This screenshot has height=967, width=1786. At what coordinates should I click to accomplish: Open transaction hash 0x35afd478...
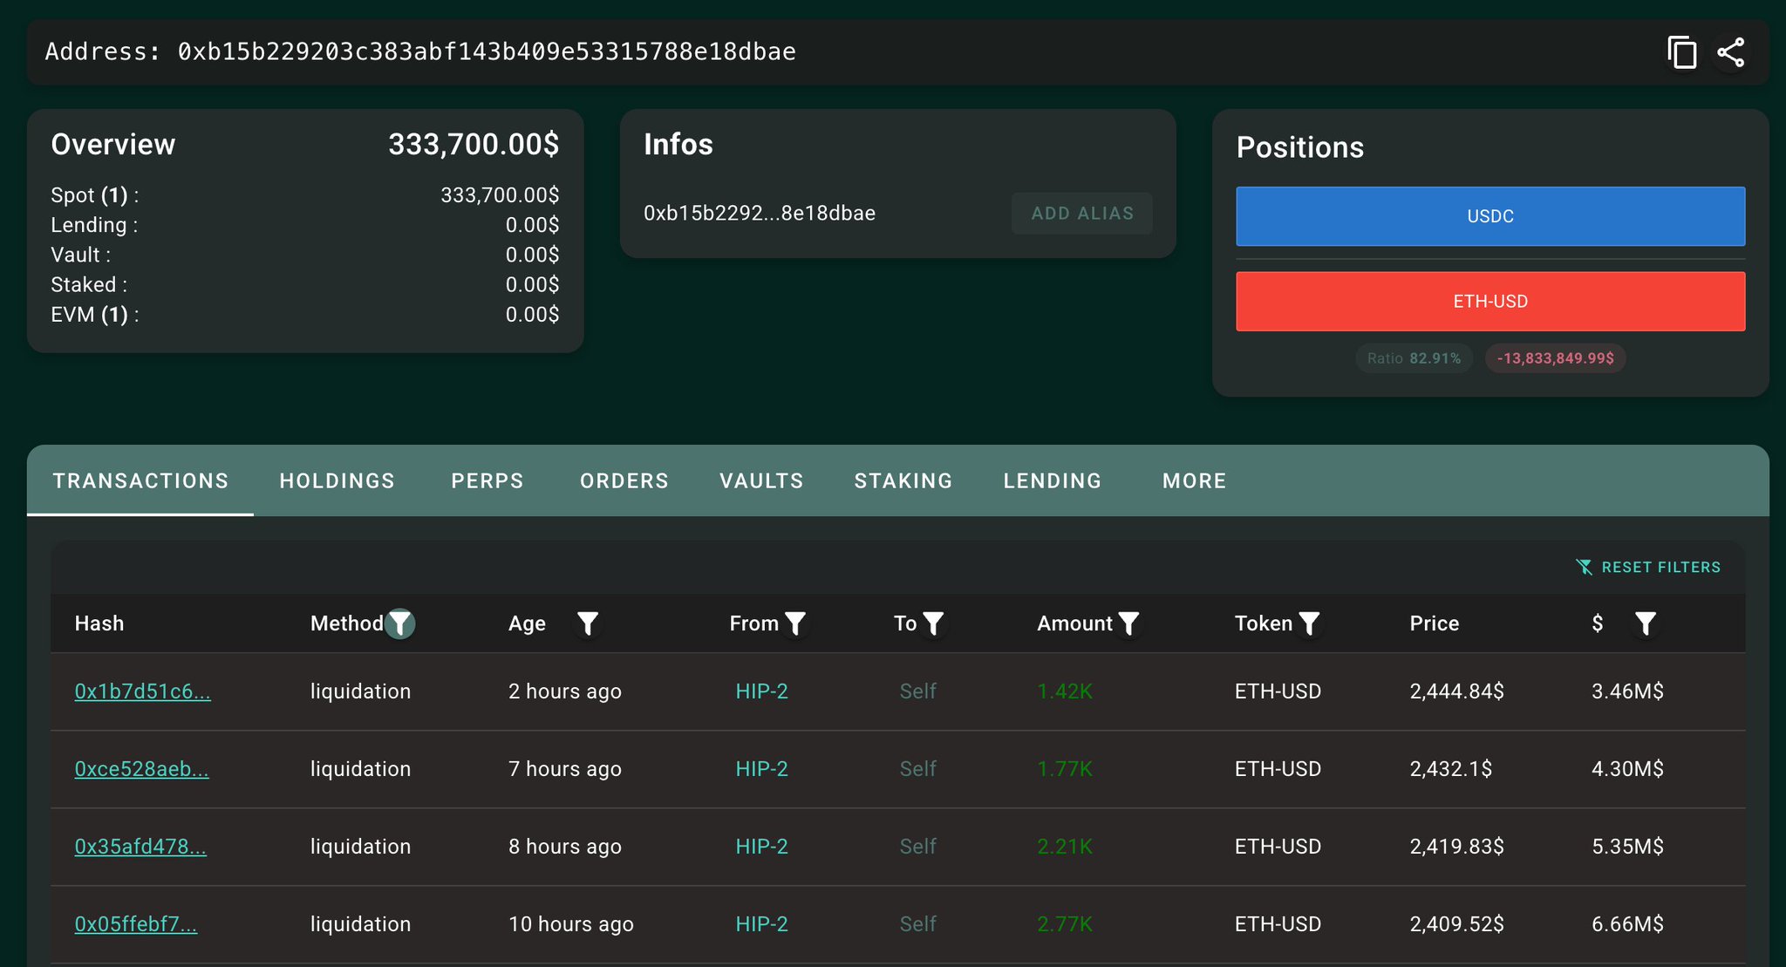tap(140, 847)
